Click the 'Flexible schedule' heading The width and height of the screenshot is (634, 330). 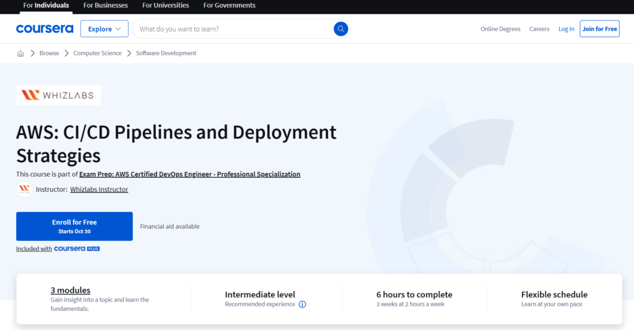tap(554, 295)
